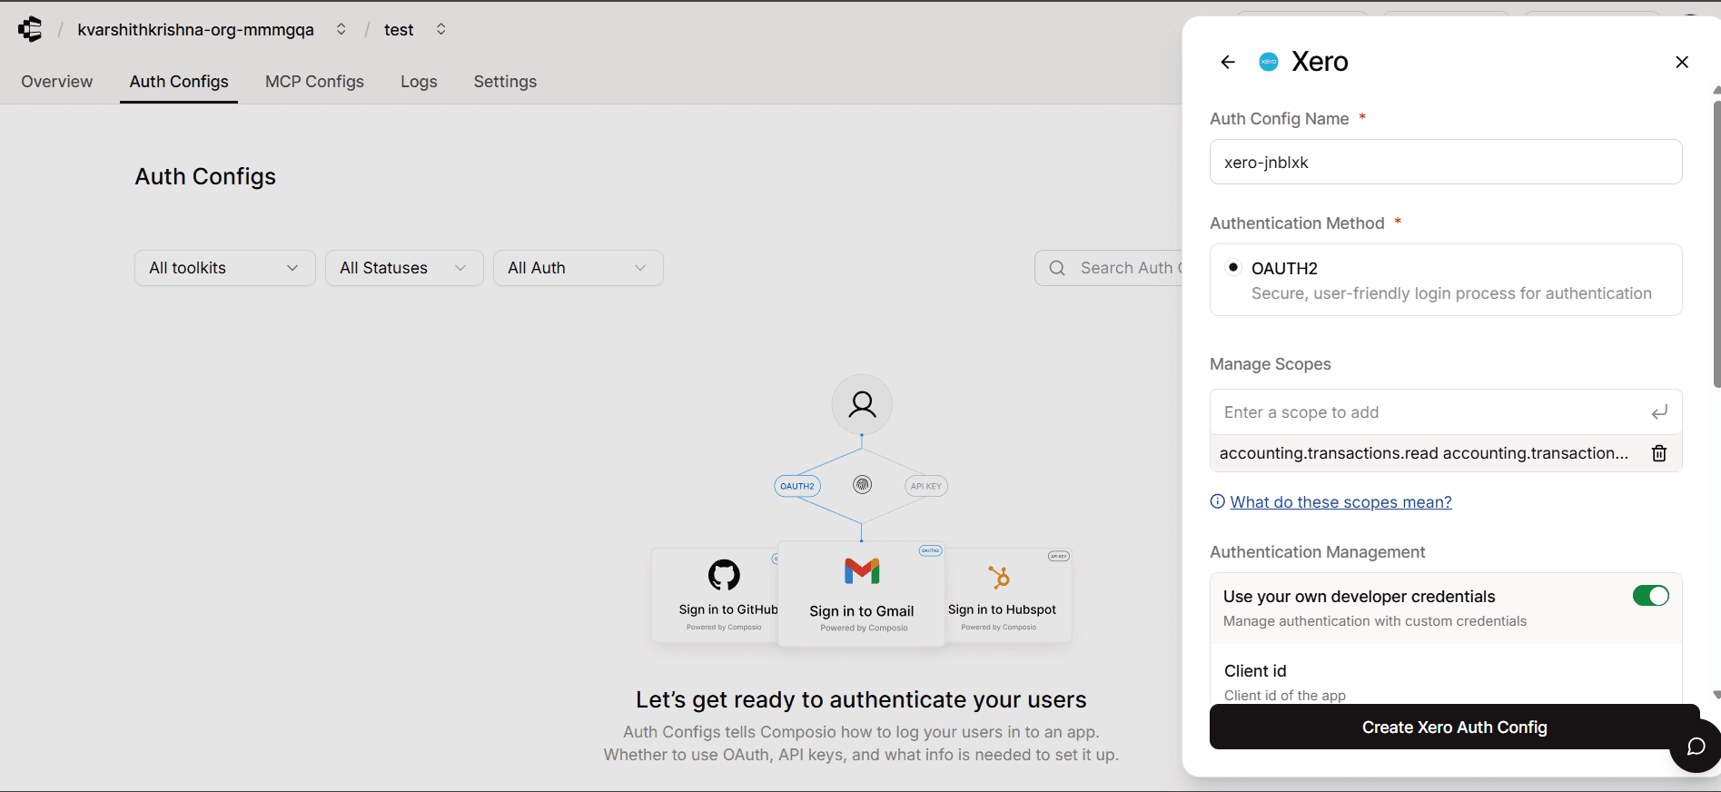
Task: Click Create Xero Auth Config button
Action: click(x=1454, y=727)
